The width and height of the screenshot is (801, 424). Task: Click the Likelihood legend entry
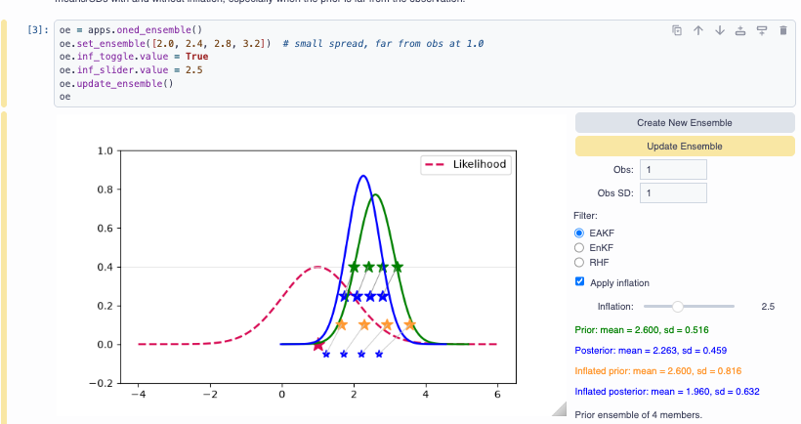466,164
